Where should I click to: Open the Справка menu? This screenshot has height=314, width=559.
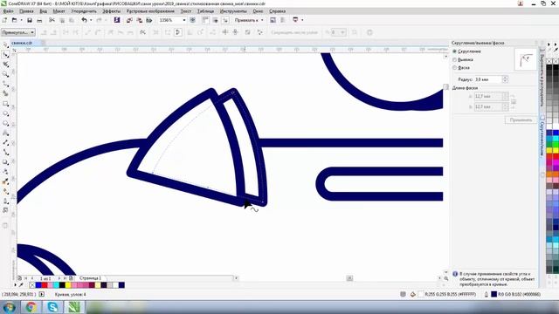[x=278, y=11]
